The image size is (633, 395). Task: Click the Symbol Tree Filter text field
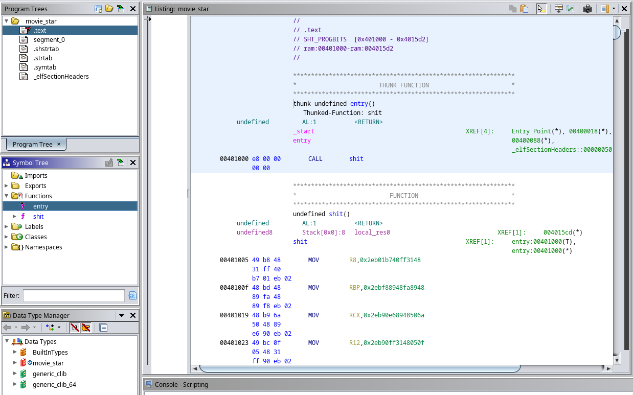coord(74,295)
